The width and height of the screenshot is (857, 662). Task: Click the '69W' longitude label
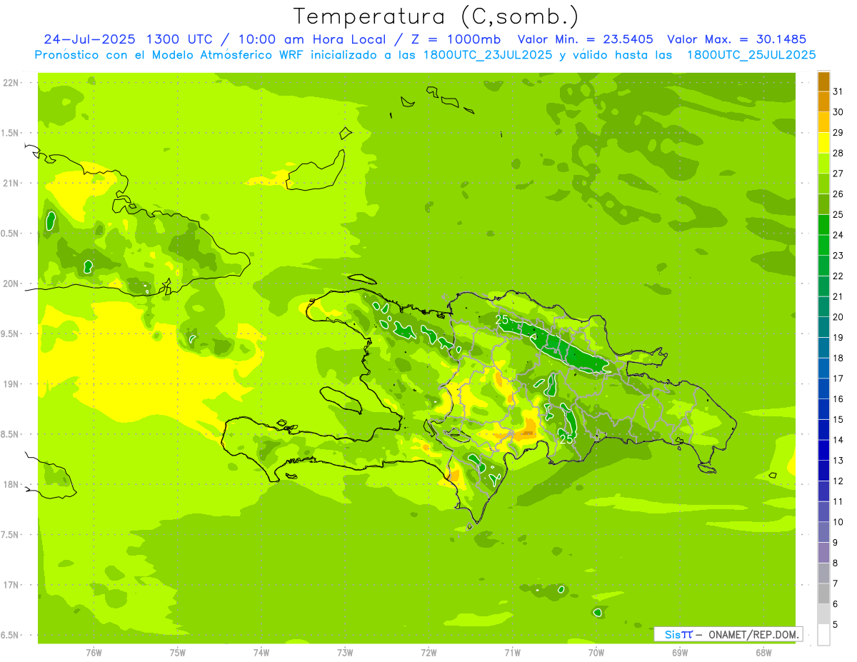[x=680, y=652]
